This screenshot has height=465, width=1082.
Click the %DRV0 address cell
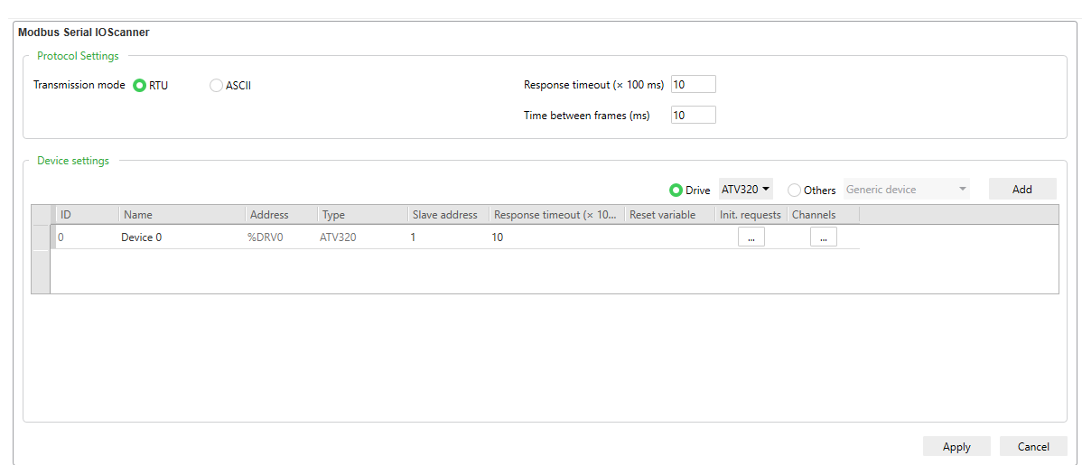(282, 237)
